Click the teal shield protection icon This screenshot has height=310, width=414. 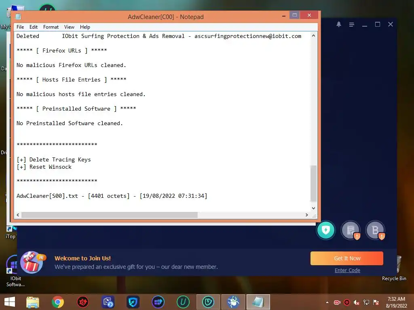(x=326, y=230)
